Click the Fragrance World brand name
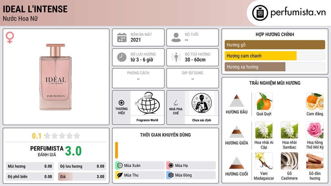Screen dimensions: 331x186 coord(147,120)
